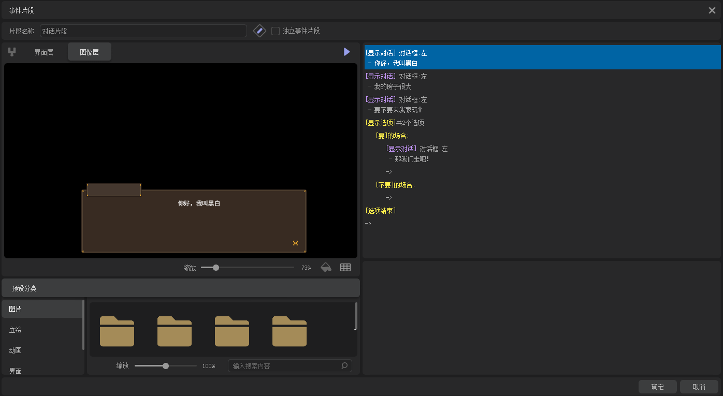This screenshot has height=396, width=723.
Task: Select the 你好，我叫黑白 event line
Action: coord(543,57)
